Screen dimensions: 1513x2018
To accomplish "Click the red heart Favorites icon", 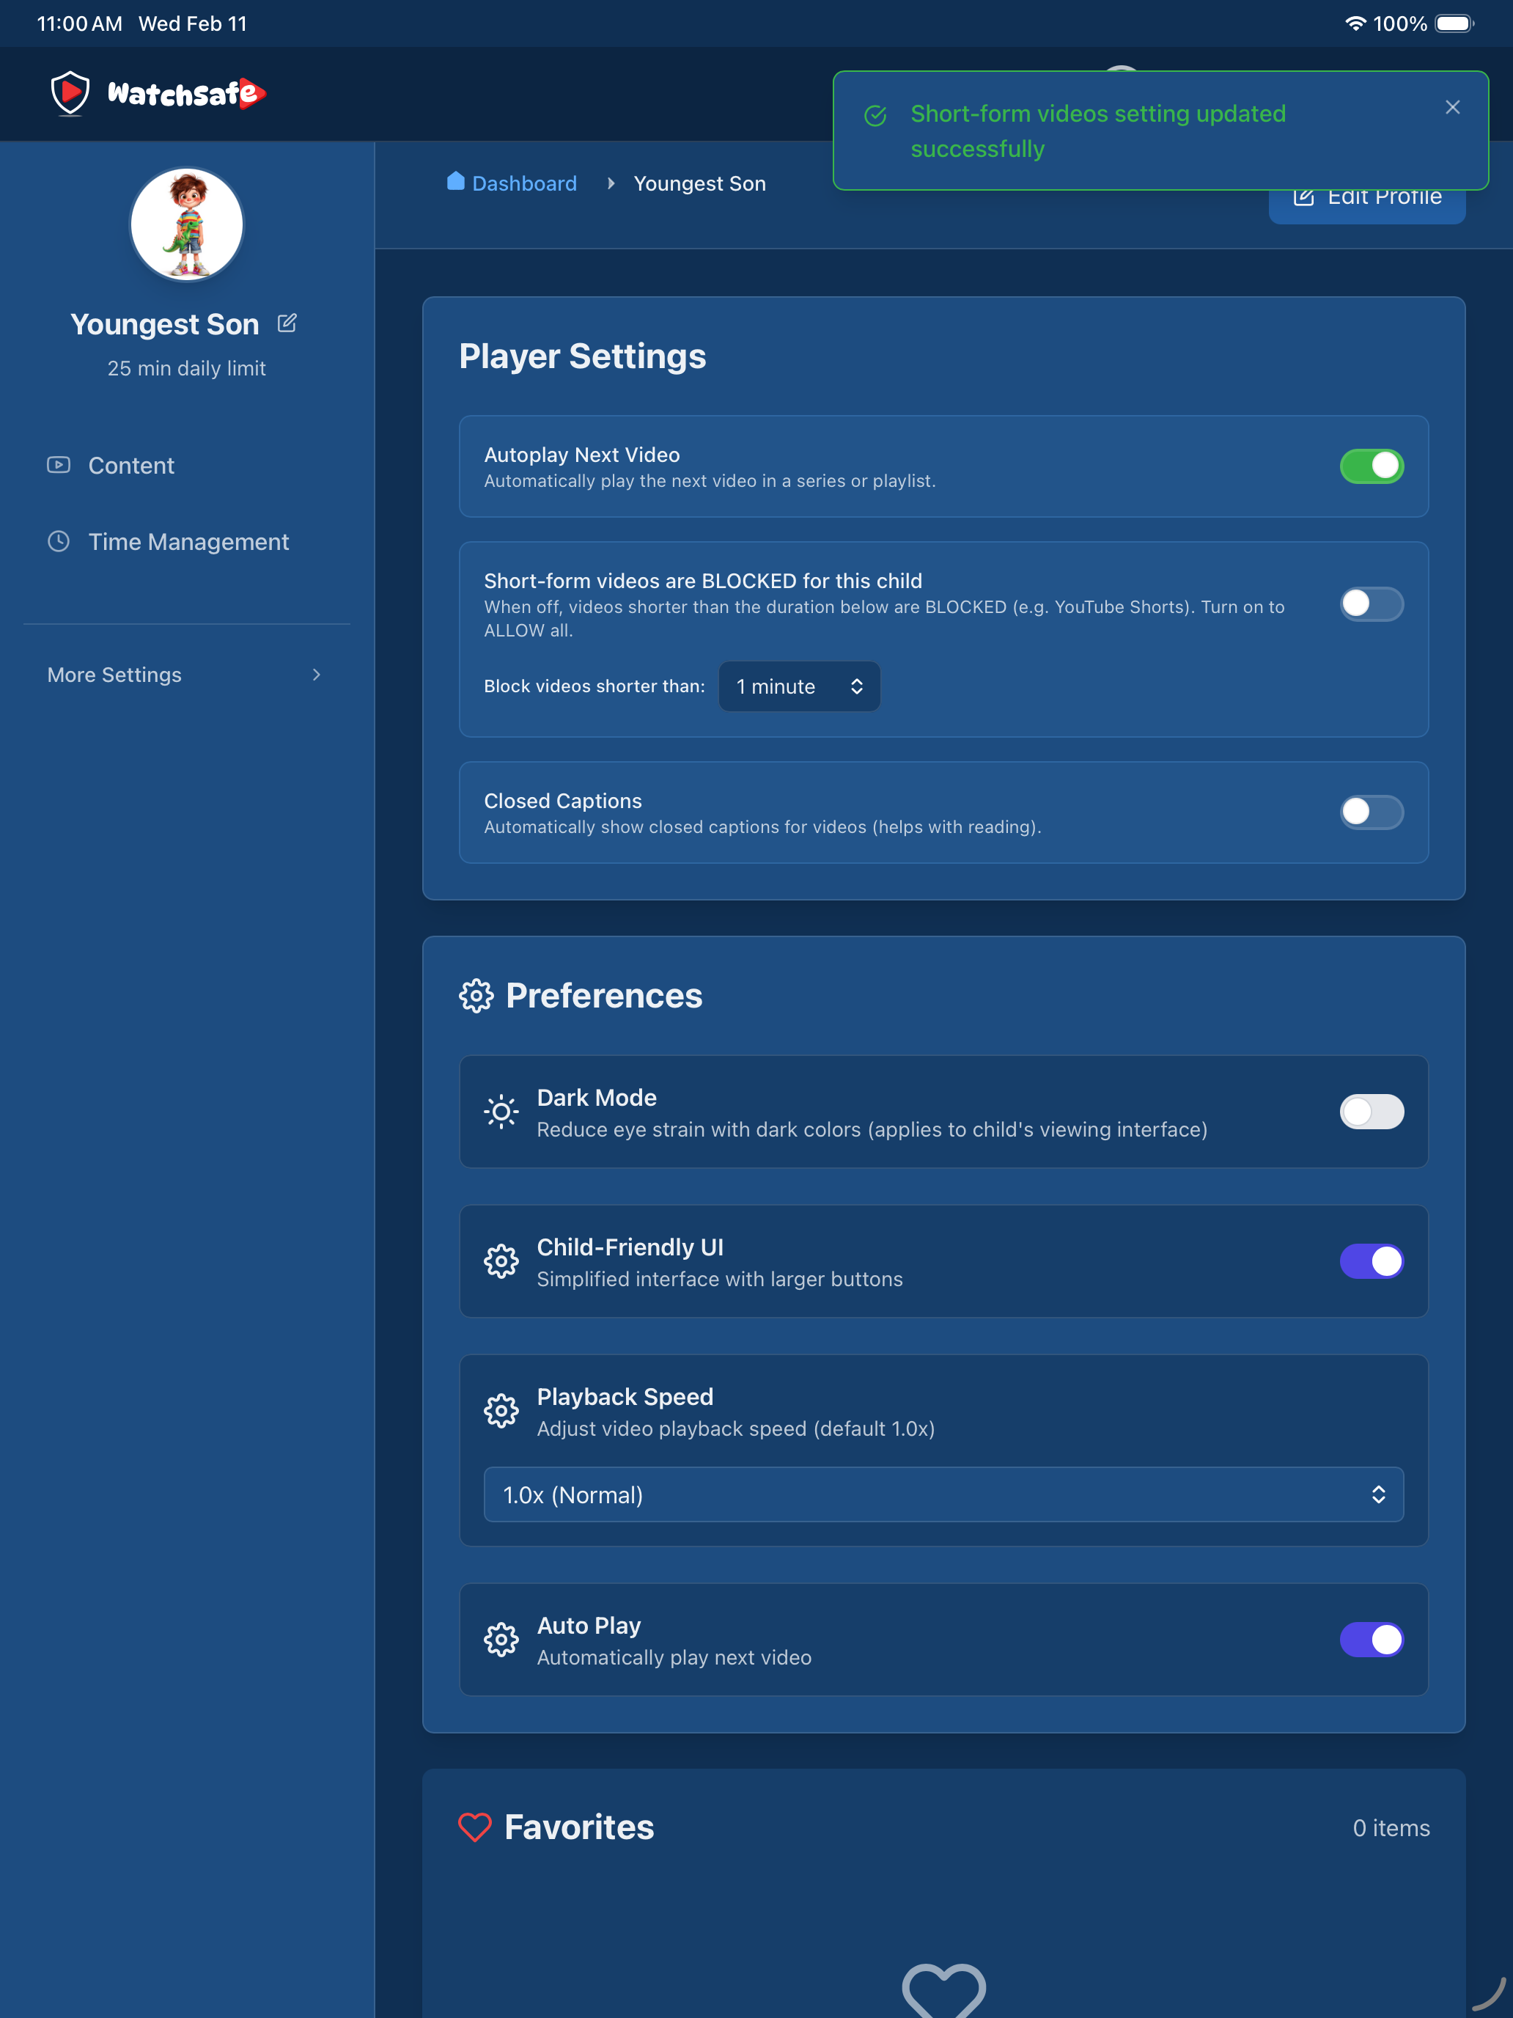I will pyautogui.click(x=474, y=1827).
